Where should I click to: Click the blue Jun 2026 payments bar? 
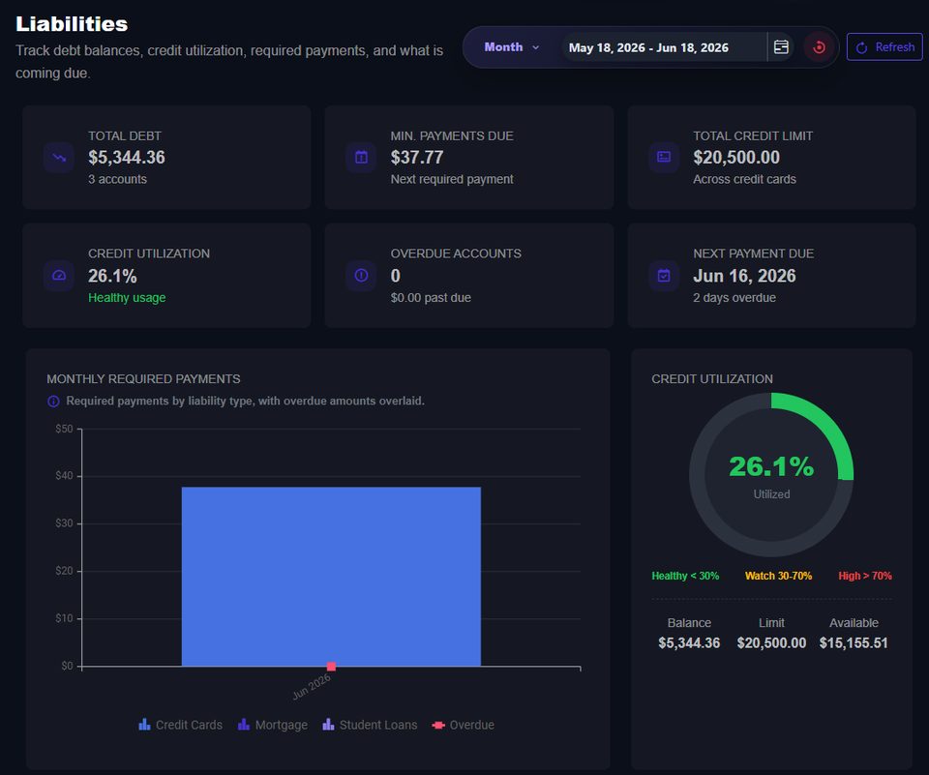tap(331, 577)
